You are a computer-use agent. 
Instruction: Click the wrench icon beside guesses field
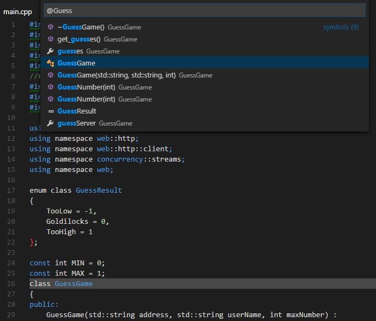51,51
